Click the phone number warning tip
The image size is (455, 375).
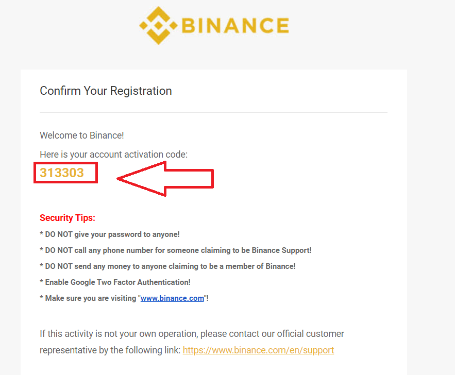click(x=176, y=250)
